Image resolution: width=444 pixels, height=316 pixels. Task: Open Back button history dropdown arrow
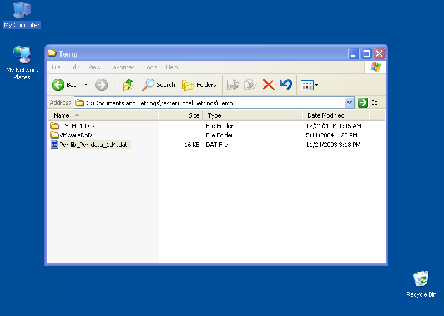(x=86, y=85)
